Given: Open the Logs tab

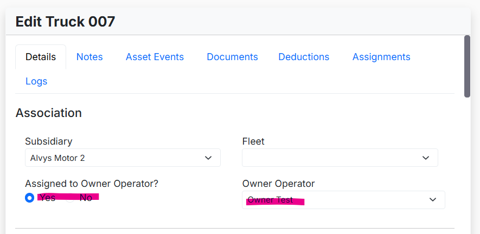Looking at the screenshot, I should (x=36, y=81).
